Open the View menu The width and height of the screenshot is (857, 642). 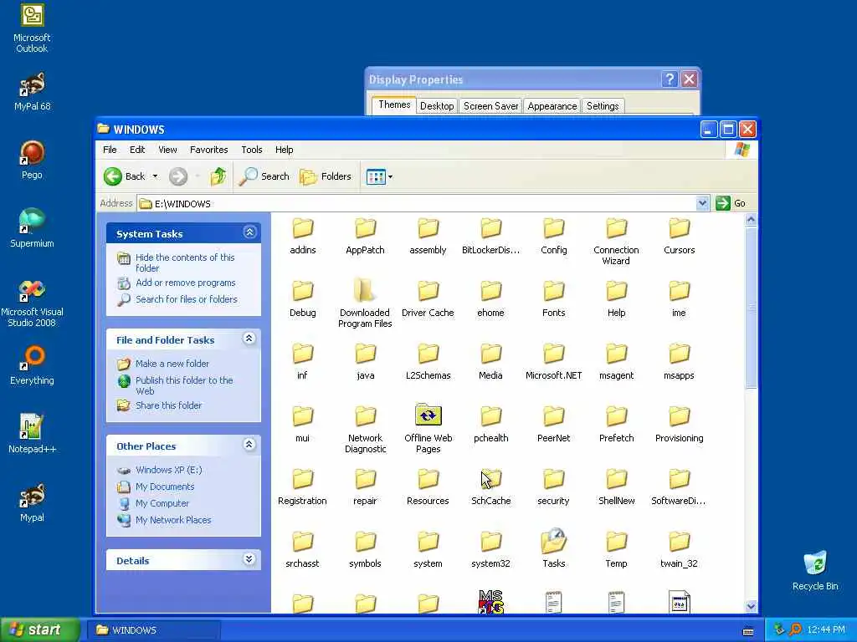(167, 150)
